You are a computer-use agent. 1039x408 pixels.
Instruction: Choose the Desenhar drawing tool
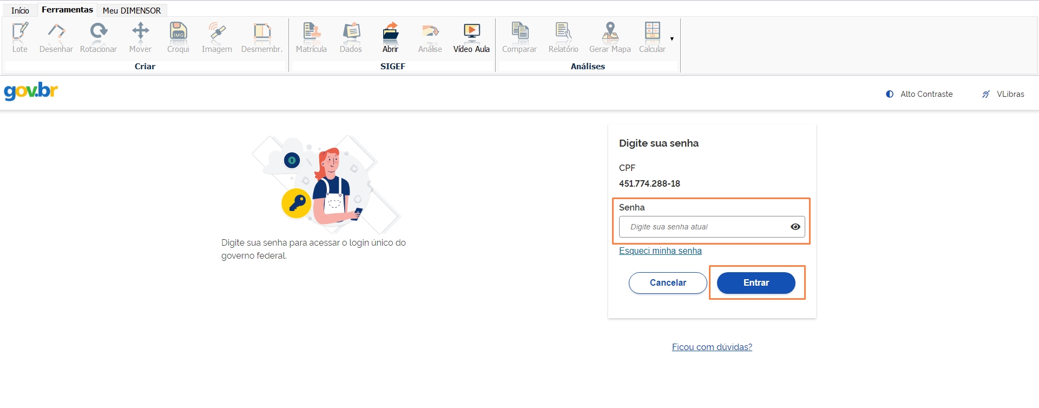56,37
